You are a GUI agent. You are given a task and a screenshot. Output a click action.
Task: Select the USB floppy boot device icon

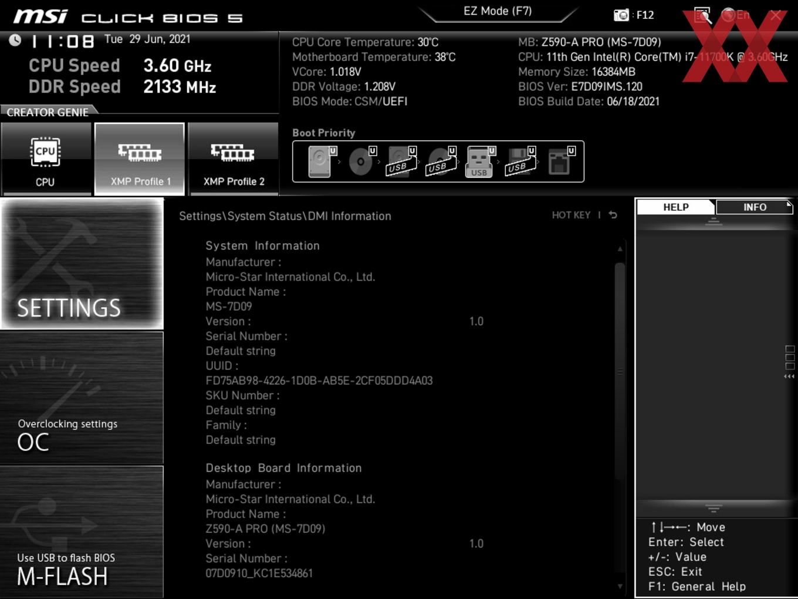520,161
